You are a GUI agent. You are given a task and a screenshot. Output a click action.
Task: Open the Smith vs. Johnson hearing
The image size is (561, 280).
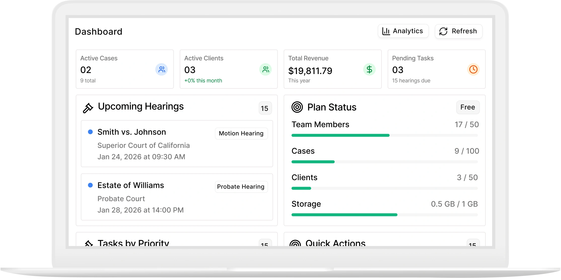point(177,144)
